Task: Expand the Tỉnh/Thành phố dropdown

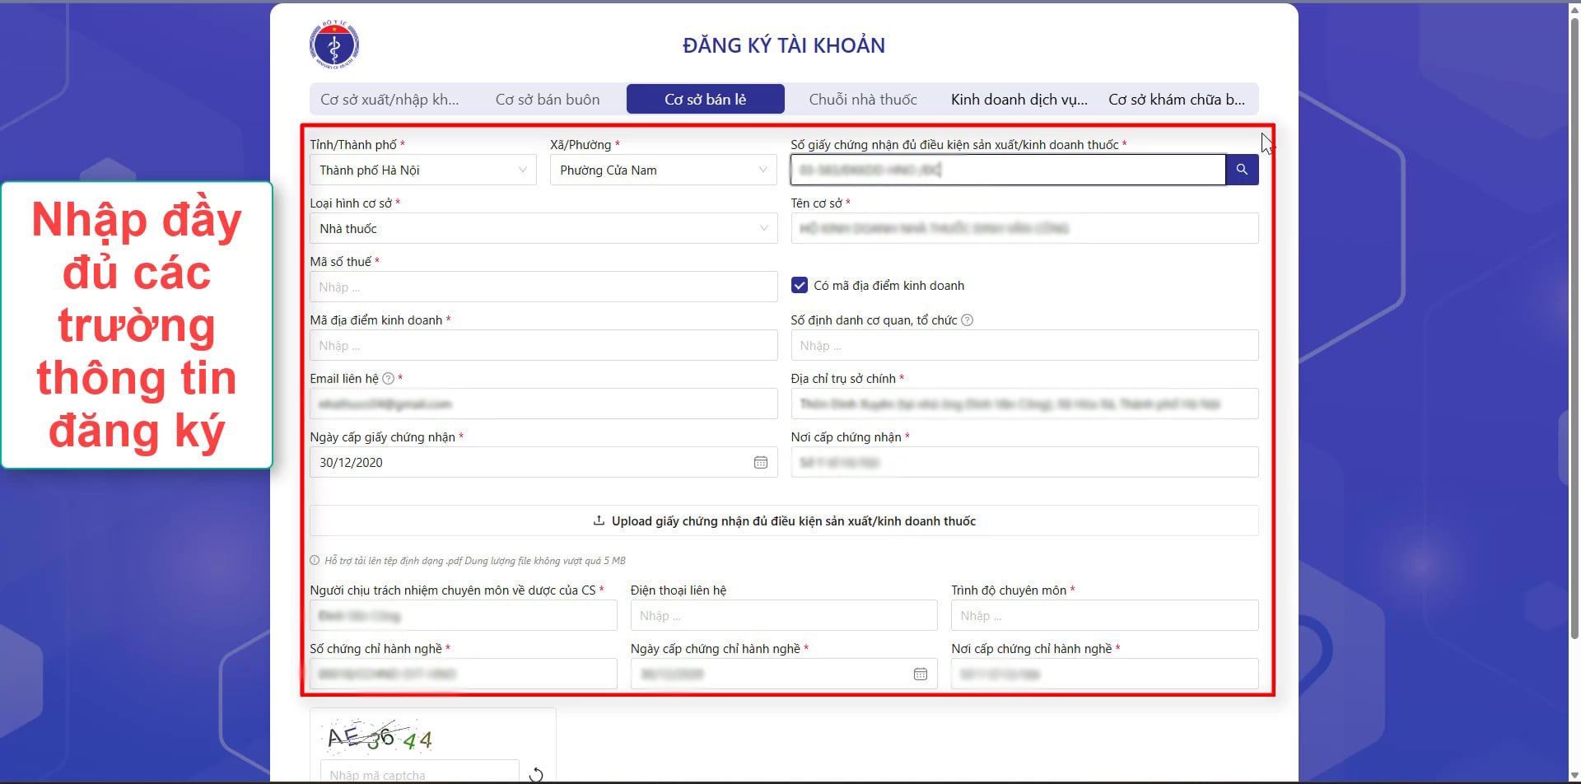Action: (423, 170)
